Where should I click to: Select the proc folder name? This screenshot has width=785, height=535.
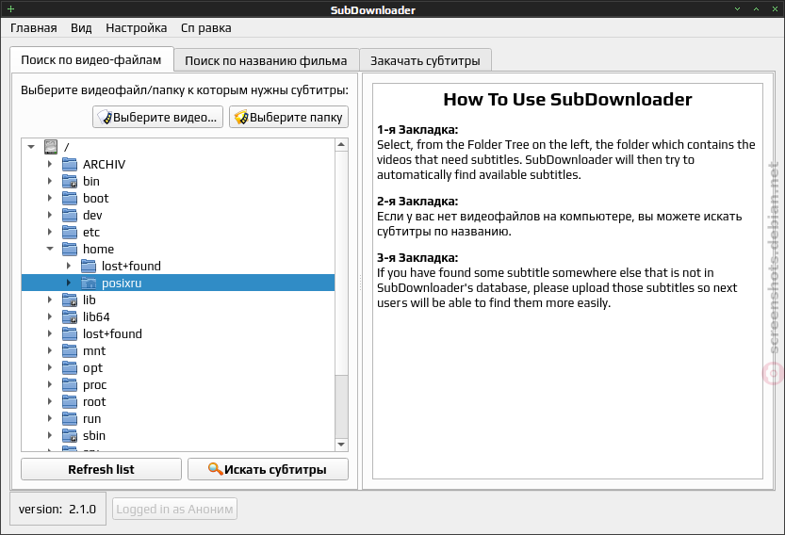[94, 385]
